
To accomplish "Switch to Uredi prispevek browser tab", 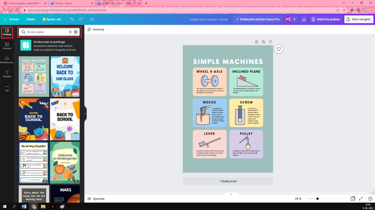I will pyautogui.click(x=25, y=3).
